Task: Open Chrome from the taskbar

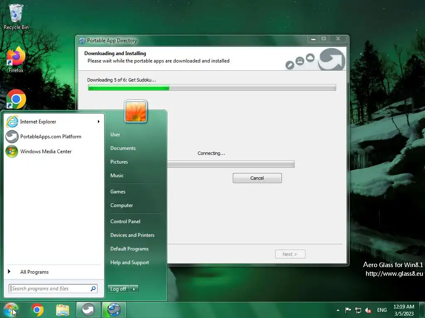Action: pos(37,310)
